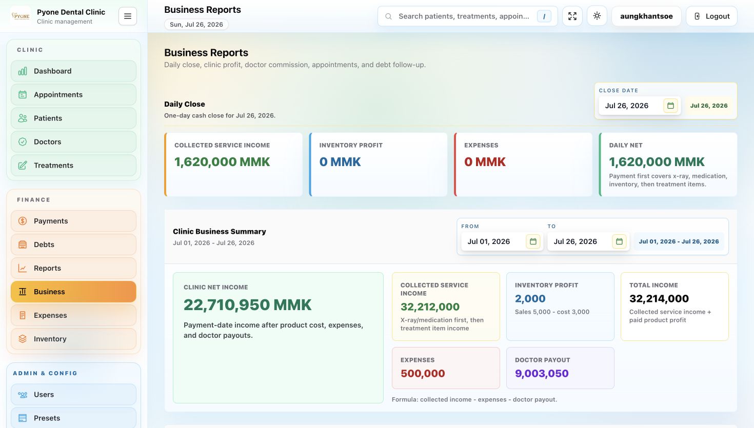Viewport: 754px width, 428px height.
Task: Click the logout door icon
Action: point(698,16)
